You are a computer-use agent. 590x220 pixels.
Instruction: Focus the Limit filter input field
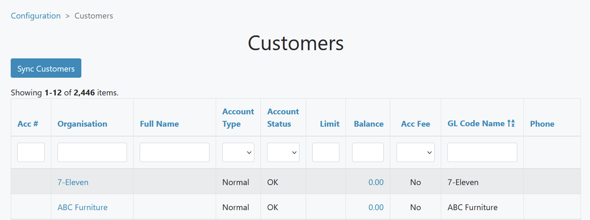326,152
